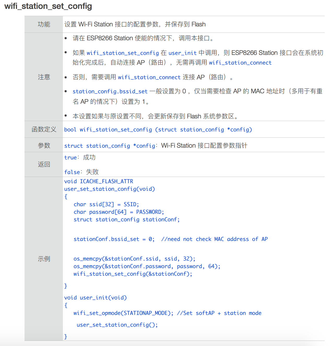Screen dimensions: 333x346
Task: Click the wifi_station_set_config page heading
Action: pos(48,6)
